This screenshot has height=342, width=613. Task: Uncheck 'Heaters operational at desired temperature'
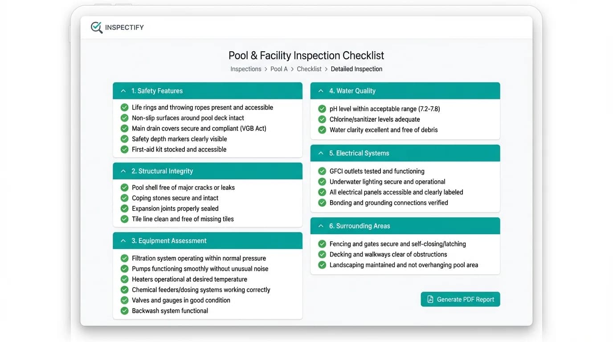tap(124, 279)
